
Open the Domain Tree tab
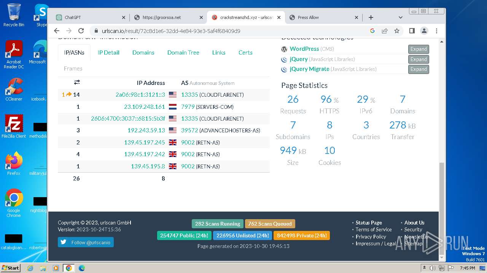[x=183, y=53]
